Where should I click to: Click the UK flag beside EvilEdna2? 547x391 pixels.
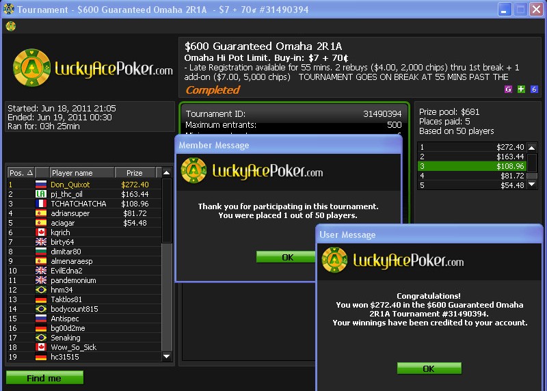[x=41, y=271]
